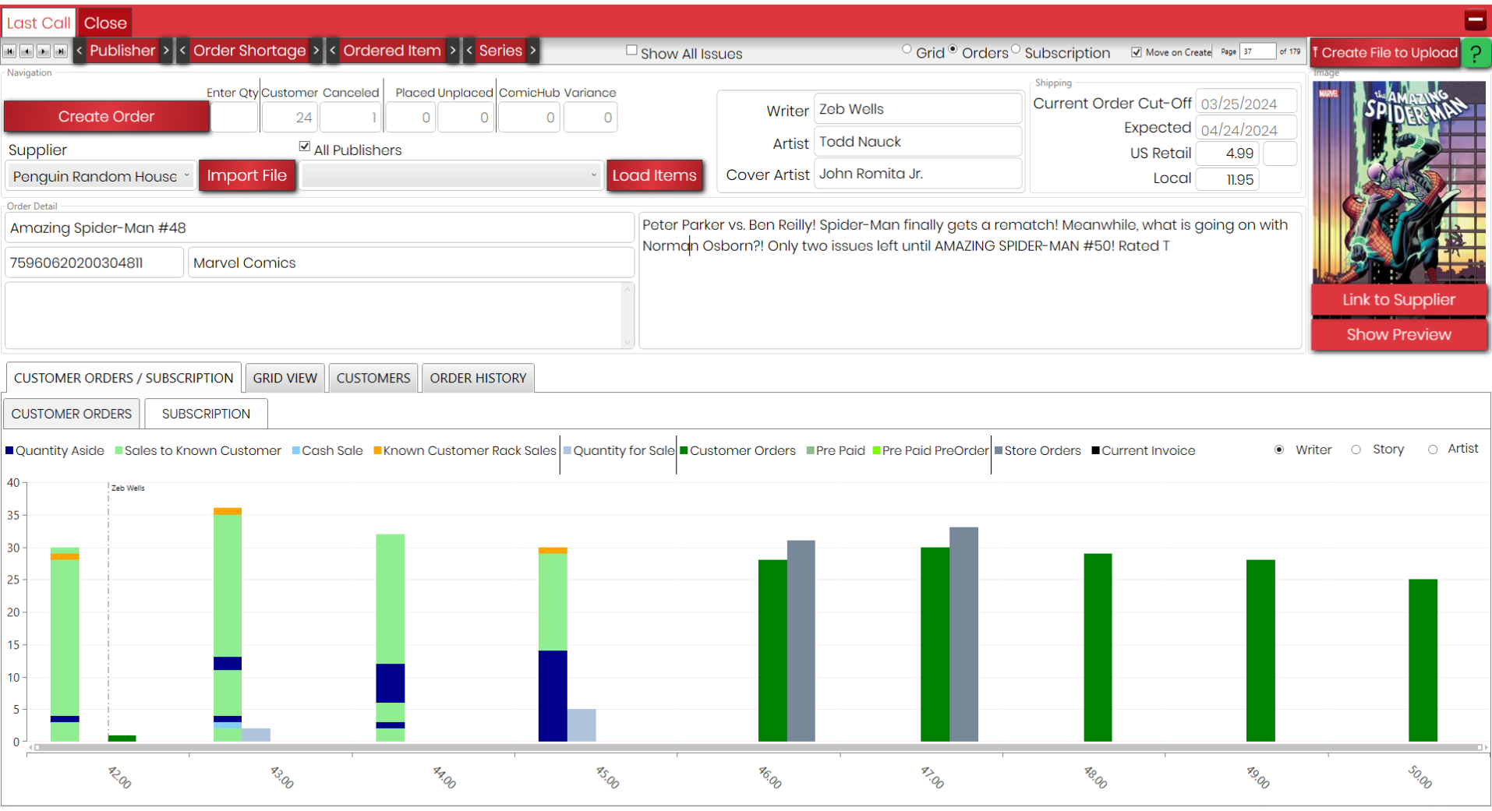Click the Known Customer Rack Sales swatch

click(377, 450)
